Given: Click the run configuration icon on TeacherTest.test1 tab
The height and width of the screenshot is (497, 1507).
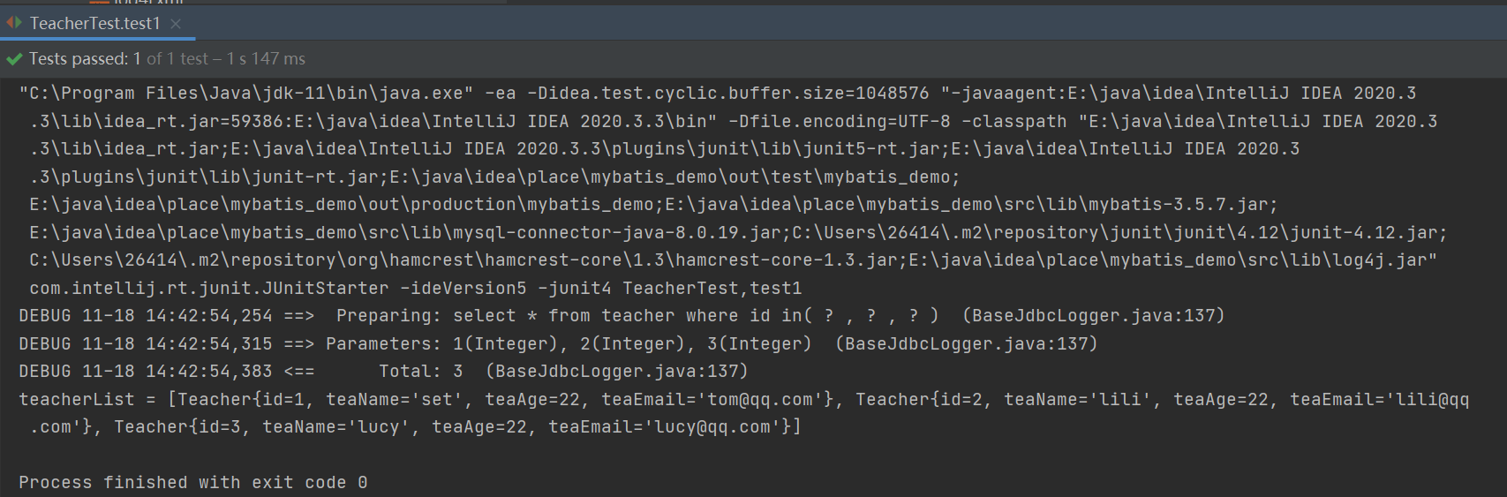Looking at the screenshot, I should click(x=14, y=23).
